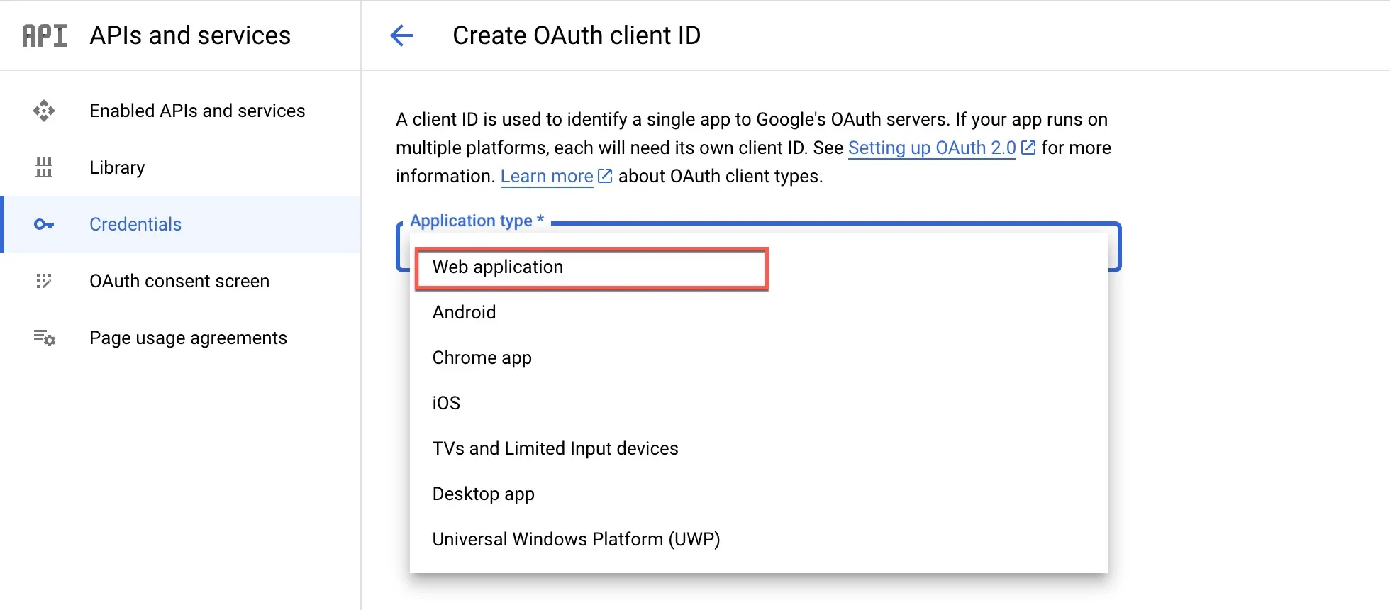Click the Page usage agreements icon
The image size is (1390, 610).
coord(44,338)
